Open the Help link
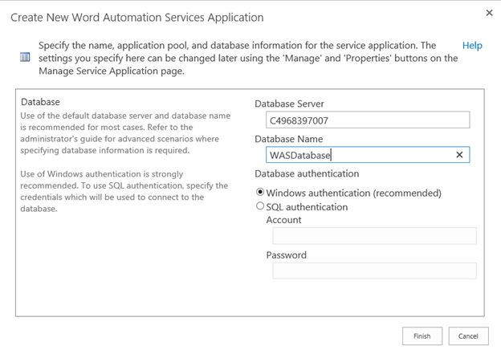The height and width of the screenshot is (358, 501). [x=472, y=46]
